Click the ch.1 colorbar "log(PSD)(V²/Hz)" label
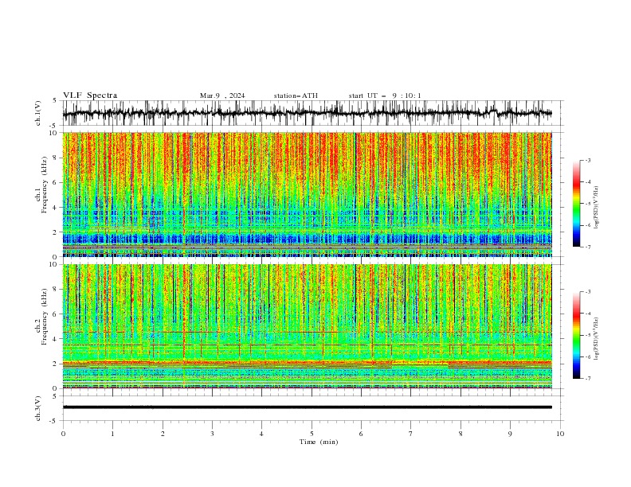The width and height of the screenshot is (631, 487). 596,208
